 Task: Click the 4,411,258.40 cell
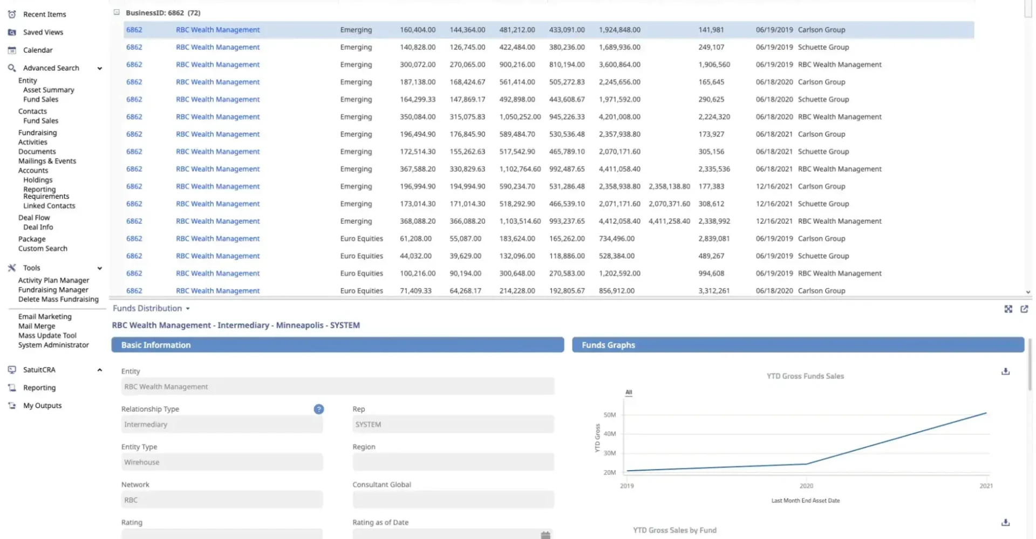669,222
